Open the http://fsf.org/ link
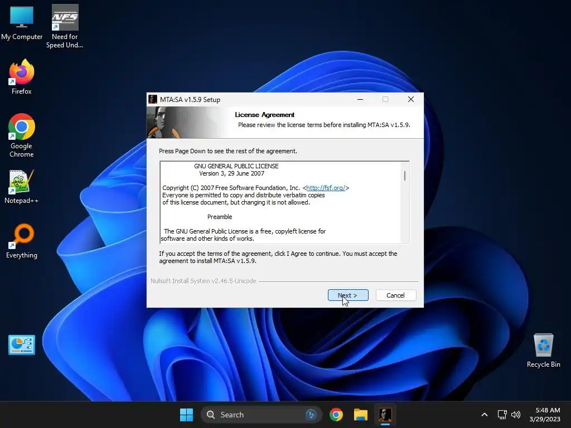Image resolution: width=571 pixels, height=428 pixels. 326,188
